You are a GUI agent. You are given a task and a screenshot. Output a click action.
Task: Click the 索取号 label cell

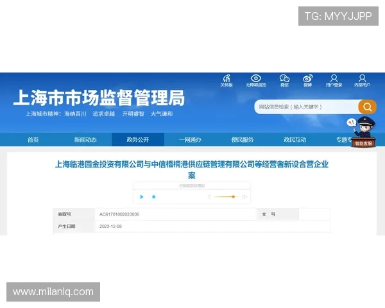(74, 214)
